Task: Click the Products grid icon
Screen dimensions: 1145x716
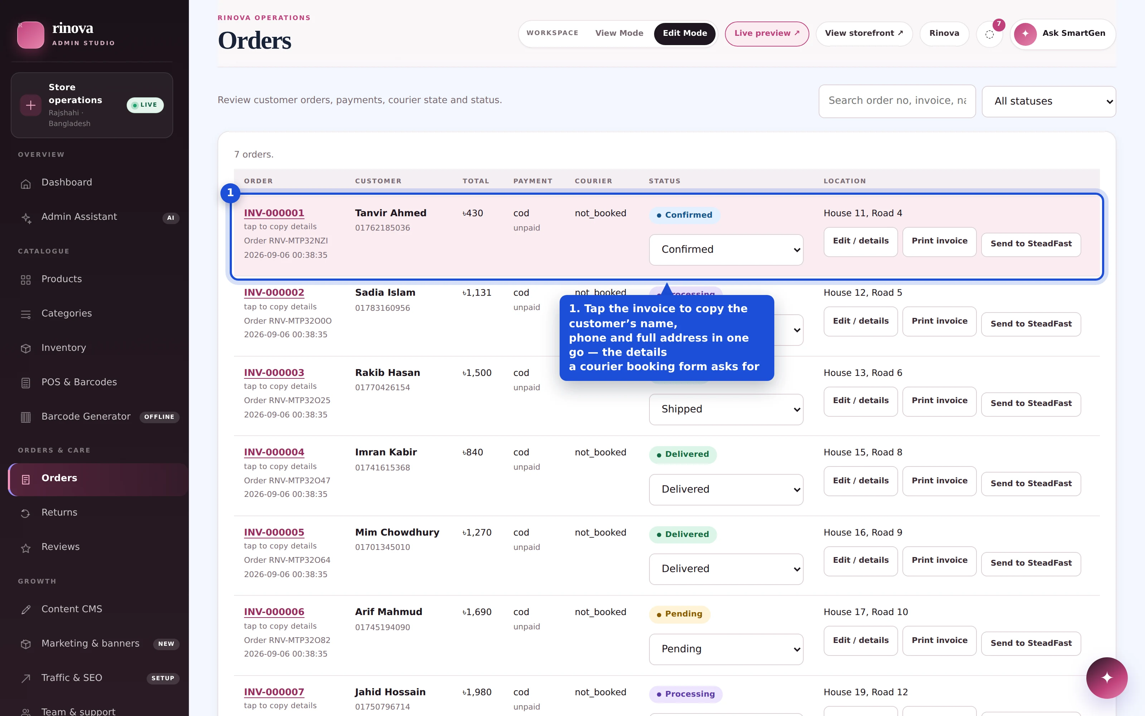Action: click(x=26, y=280)
